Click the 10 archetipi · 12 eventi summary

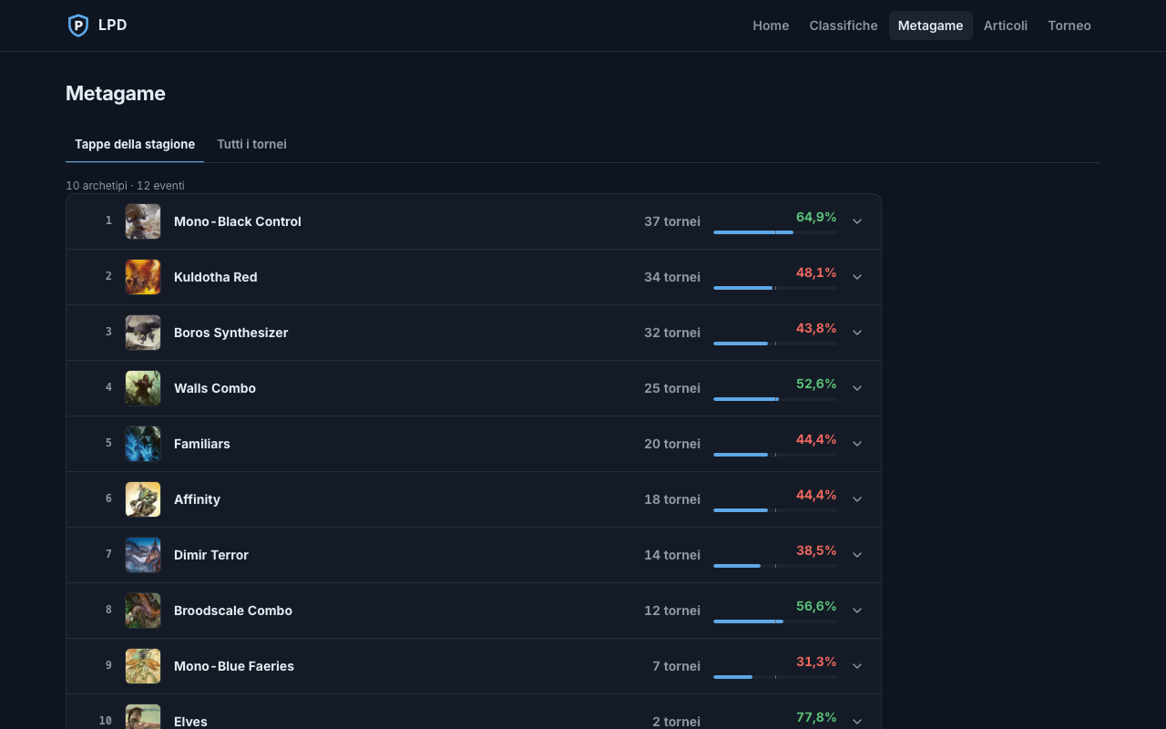coord(125,186)
